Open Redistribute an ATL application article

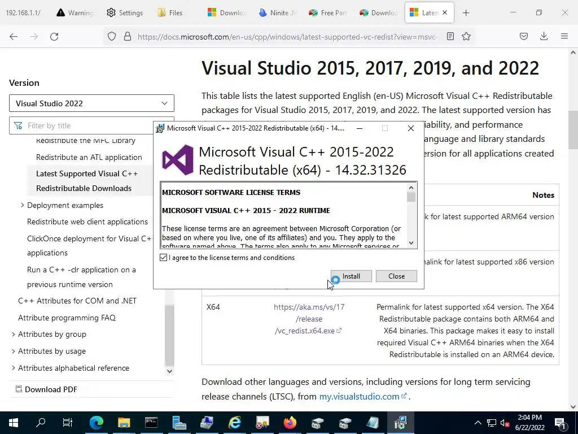pos(89,157)
